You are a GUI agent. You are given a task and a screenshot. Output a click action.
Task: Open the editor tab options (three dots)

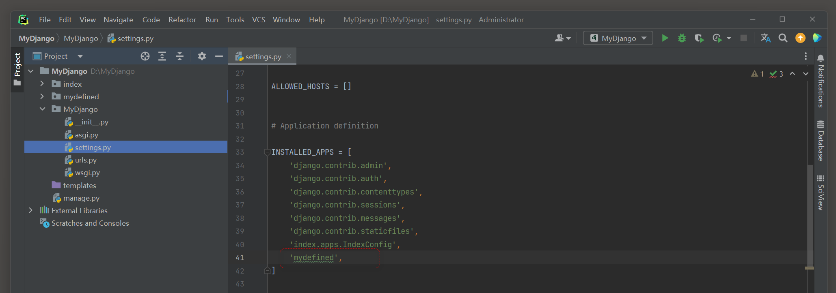806,56
